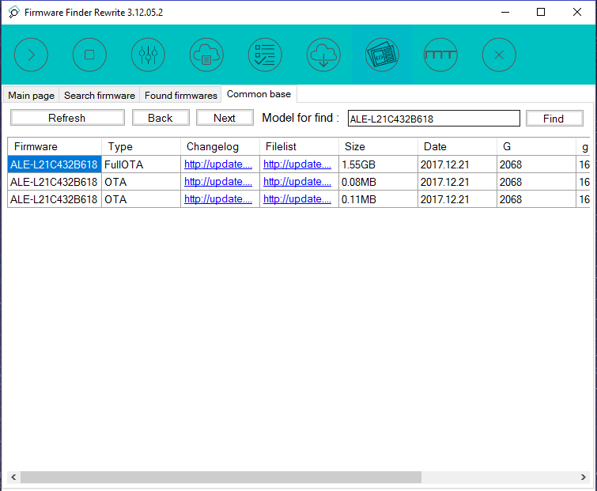Click the horizontal scrollbar right arrow
Viewport: 597px width, 491px height.
click(x=584, y=477)
